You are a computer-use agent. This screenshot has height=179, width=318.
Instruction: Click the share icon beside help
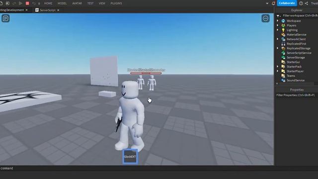coord(307,3)
